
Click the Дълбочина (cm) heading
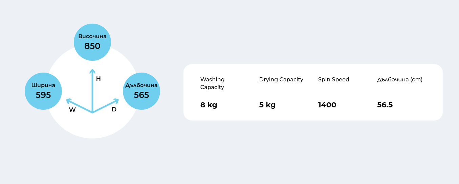click(x=400, y=80)
